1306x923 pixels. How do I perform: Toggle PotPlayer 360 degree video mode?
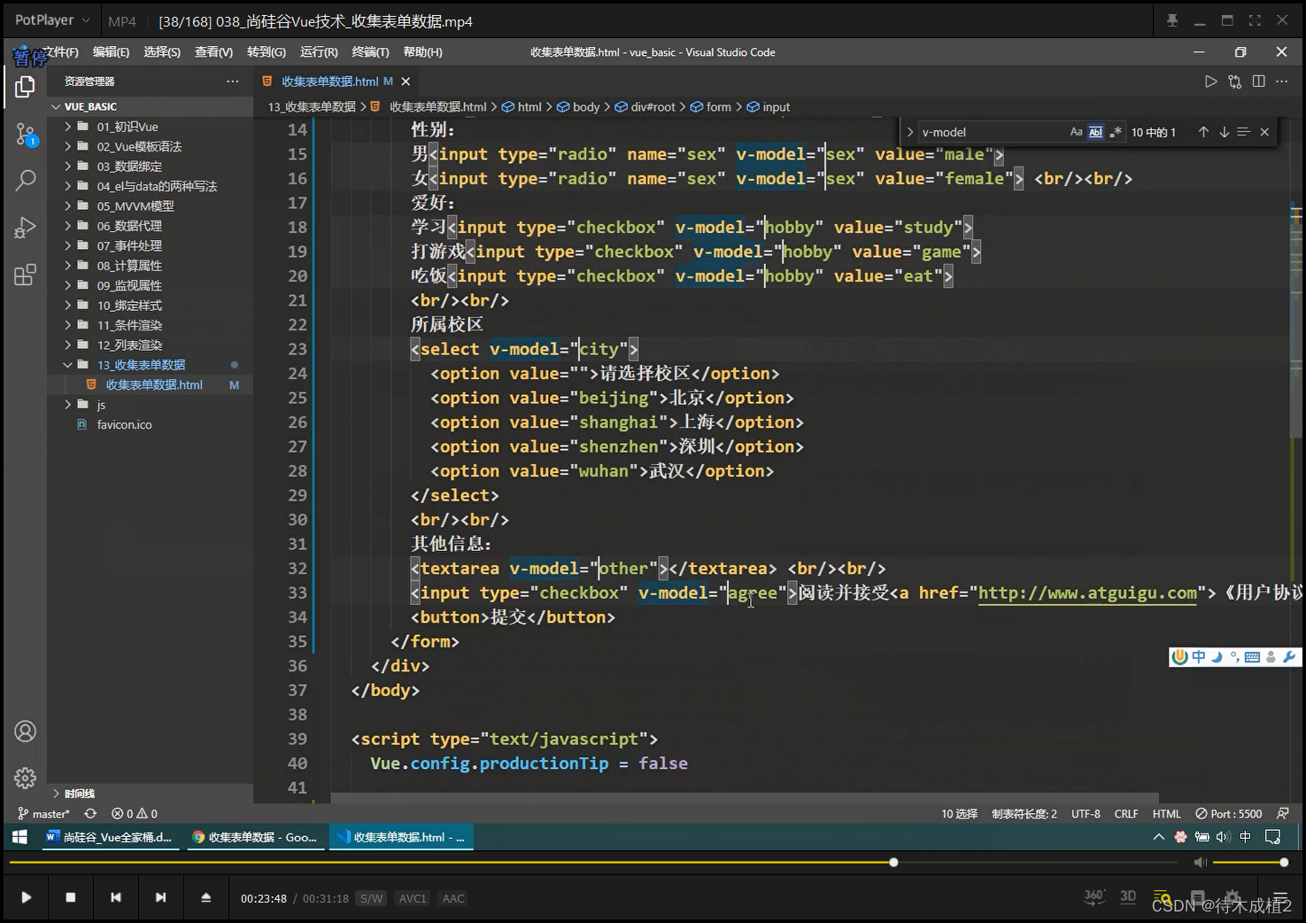[x=1094, y=896]
